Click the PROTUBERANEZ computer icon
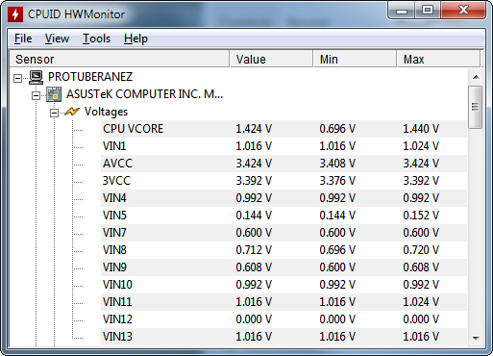This screenshot has height=356, width=493. click(x=36, y=77)
